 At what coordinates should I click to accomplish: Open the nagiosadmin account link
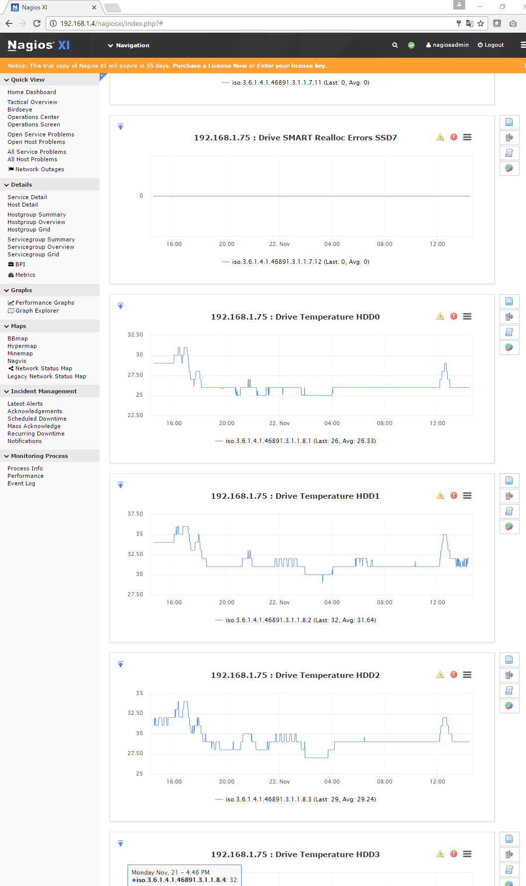pos(447,45)
